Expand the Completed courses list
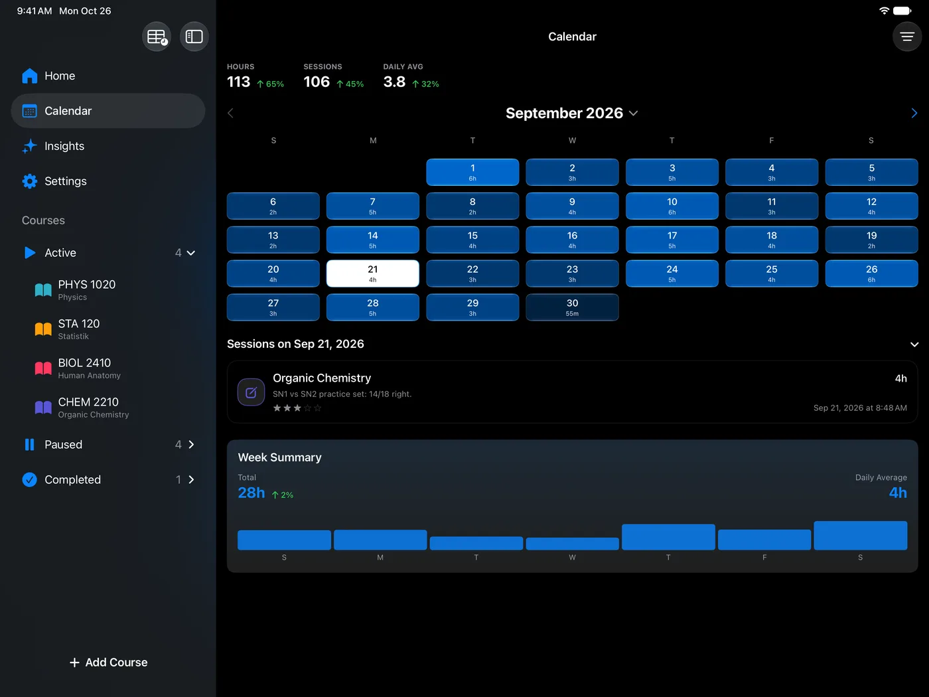 191,480
